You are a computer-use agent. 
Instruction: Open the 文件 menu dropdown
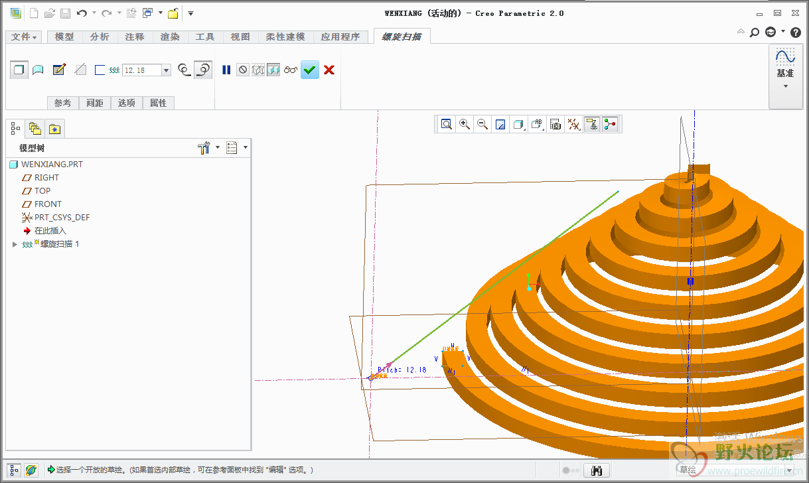click(25, 37)
